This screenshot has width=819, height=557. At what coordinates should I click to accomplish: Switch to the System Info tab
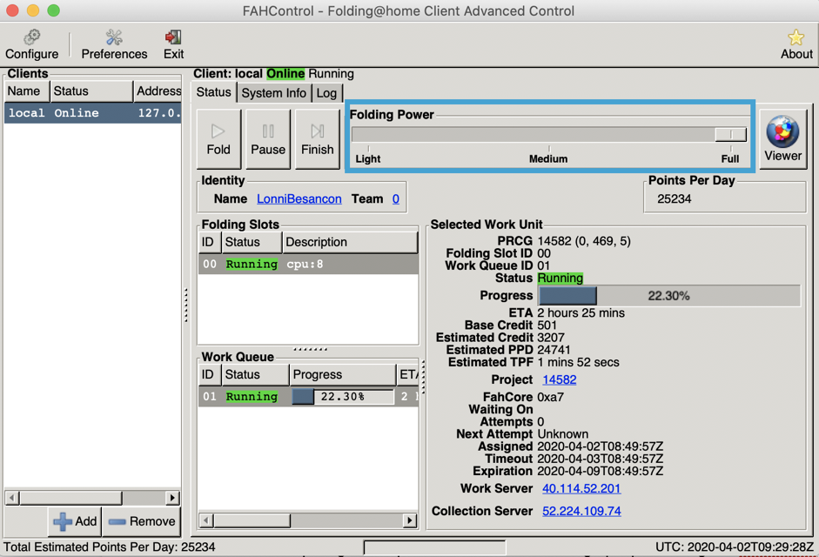pos(273,93)
